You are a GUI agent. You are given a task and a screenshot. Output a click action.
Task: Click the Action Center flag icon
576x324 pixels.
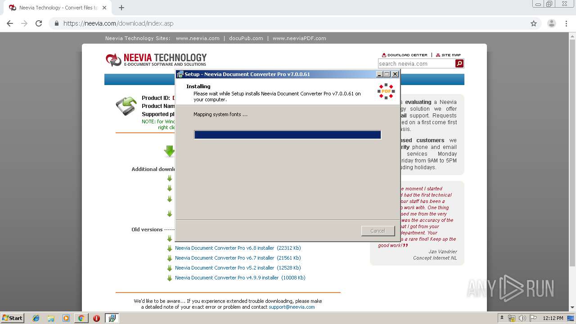pyautogui.click(x=534, y=318)
